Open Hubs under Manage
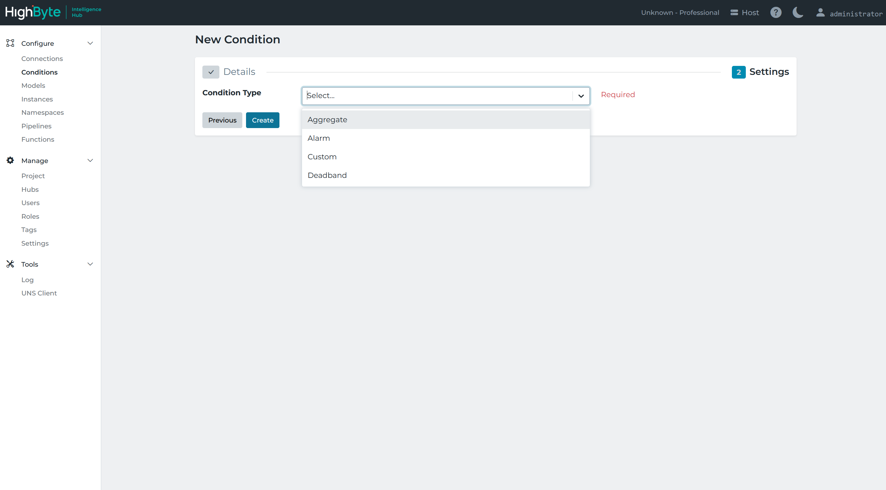 30,189
